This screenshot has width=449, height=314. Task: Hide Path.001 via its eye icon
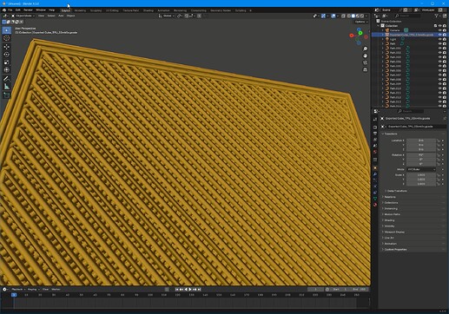[439, 48]
